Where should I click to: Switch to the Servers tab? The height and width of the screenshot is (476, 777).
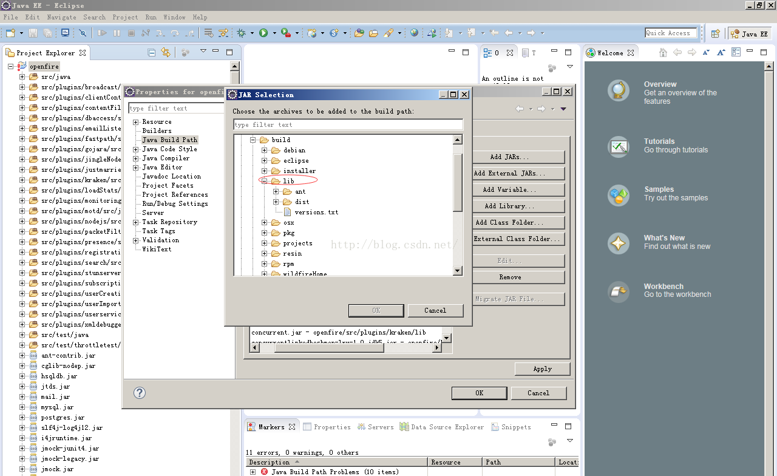pos(375,427)
